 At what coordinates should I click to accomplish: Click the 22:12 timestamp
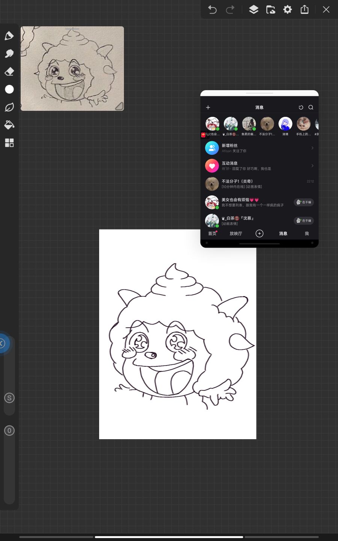[x=310, y=181]
